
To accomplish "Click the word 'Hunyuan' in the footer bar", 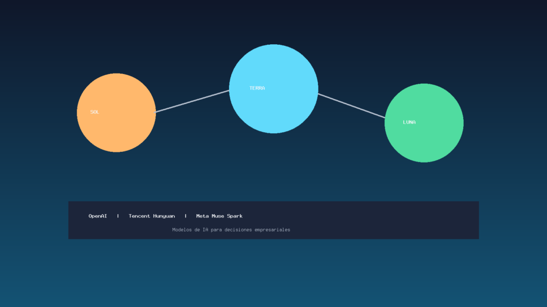I will tap(164, 216).
